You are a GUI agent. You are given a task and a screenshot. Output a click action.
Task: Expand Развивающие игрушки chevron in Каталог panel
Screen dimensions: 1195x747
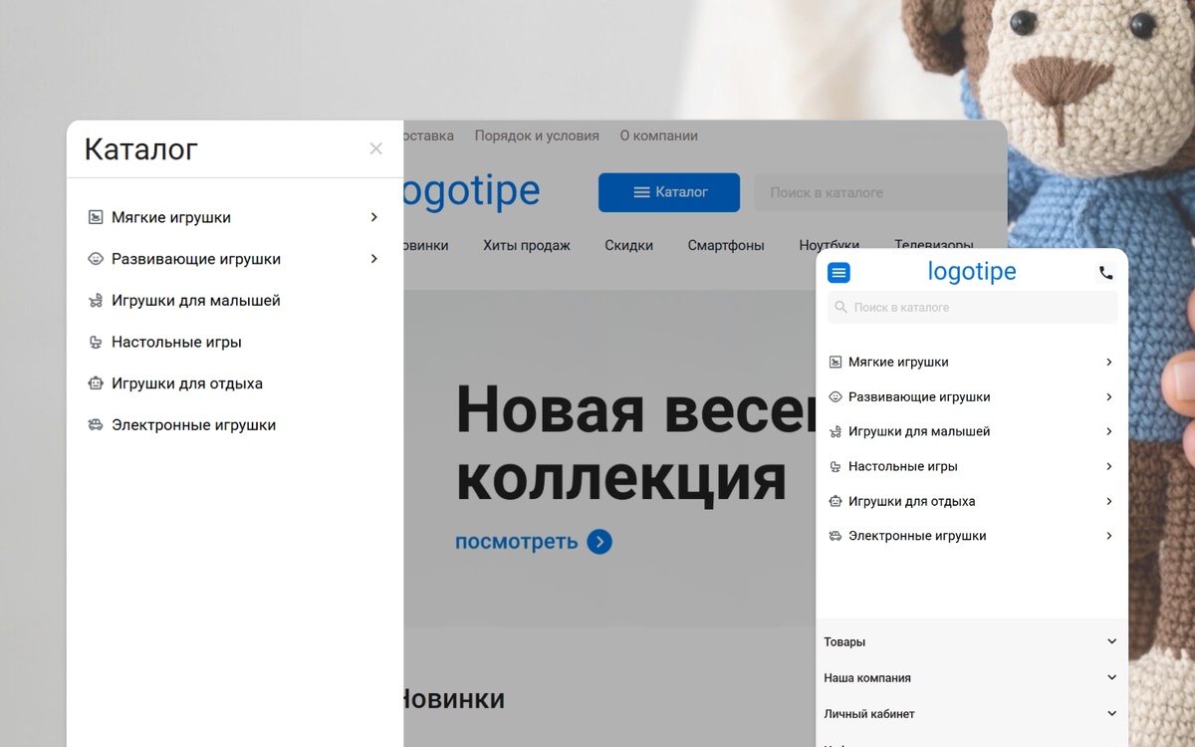[373, 259]
